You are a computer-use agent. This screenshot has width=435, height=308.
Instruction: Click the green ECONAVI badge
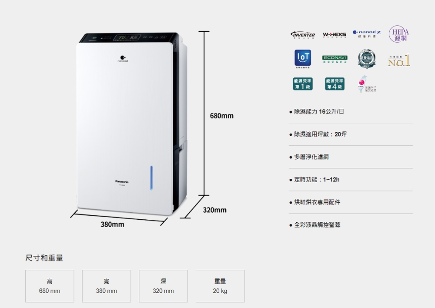tap(335, 59)
